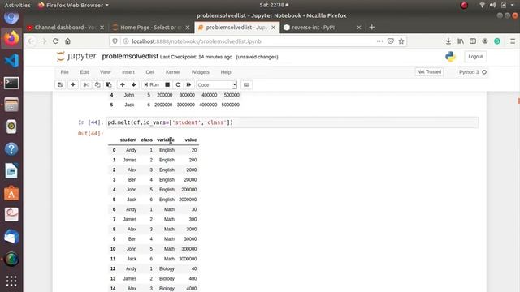Click the Not Trusted button

coord(429,72)
